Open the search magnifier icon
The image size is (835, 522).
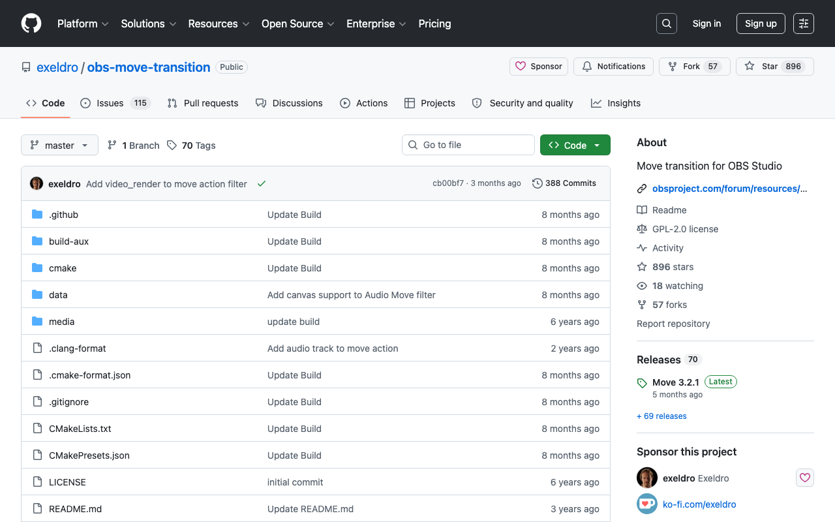tap(667, 23)
